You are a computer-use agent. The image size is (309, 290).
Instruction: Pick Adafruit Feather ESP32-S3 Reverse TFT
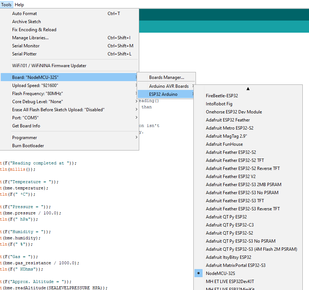[248, 209]
